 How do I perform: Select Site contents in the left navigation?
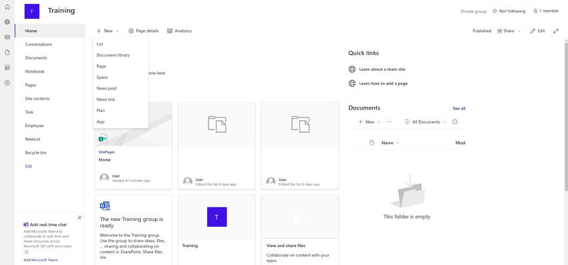(x=37, y=99)
